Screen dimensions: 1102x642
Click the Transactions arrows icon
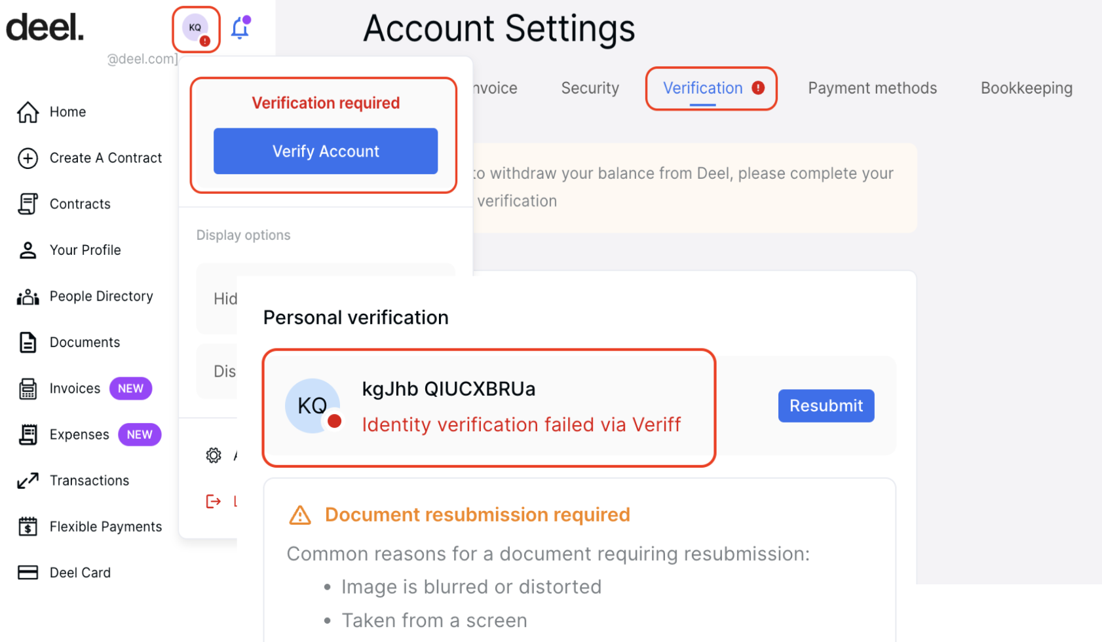[28, 480]
